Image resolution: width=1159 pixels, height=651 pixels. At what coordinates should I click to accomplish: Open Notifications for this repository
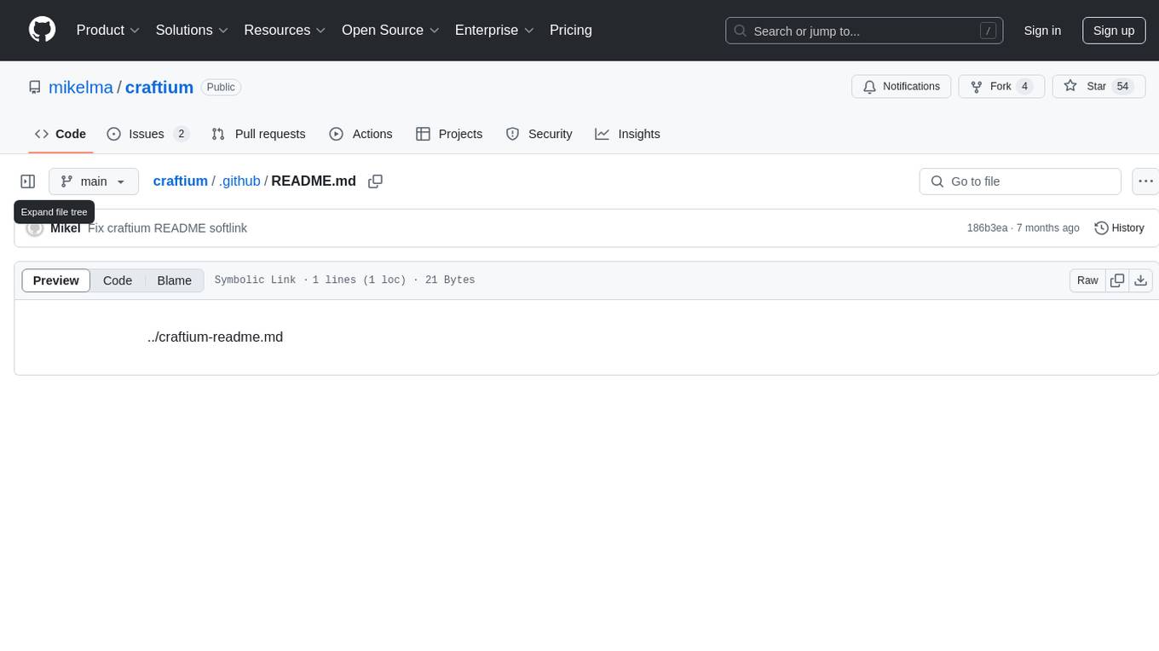902,86
